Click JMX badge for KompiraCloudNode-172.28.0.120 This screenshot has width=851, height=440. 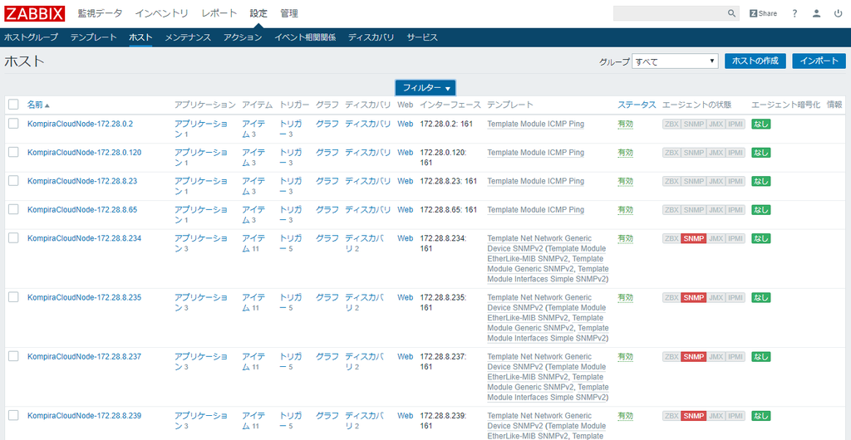716,153
